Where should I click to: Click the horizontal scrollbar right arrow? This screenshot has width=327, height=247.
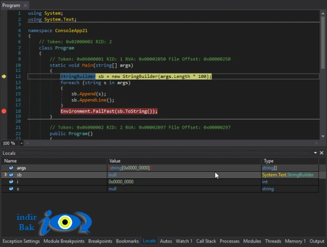coord(316,143)
